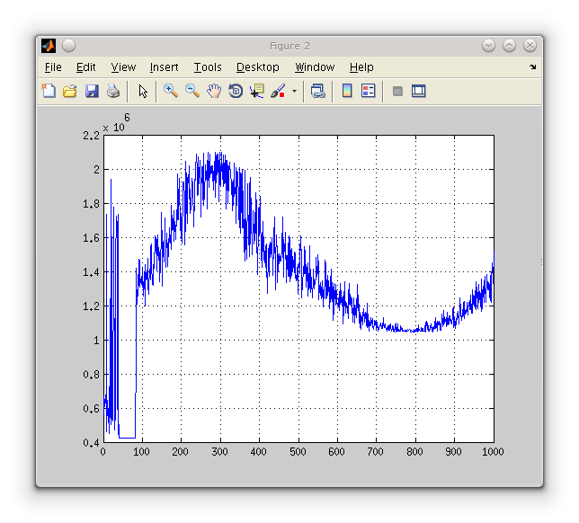Select the Edit Plot arrow tool
Viewport: 579px width, 523px height.
click(142, 91)
